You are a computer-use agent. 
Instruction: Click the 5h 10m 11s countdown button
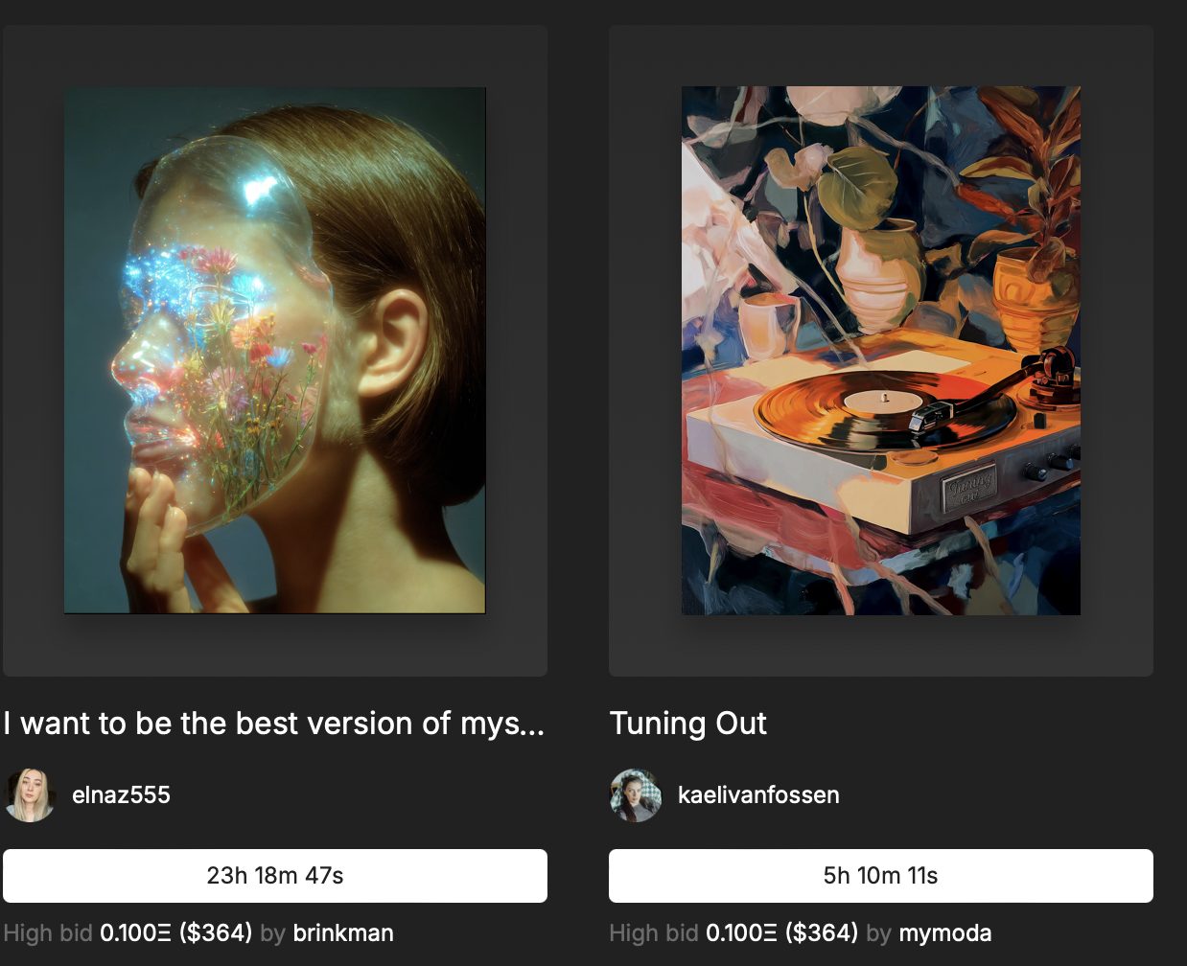coord(880,875)
